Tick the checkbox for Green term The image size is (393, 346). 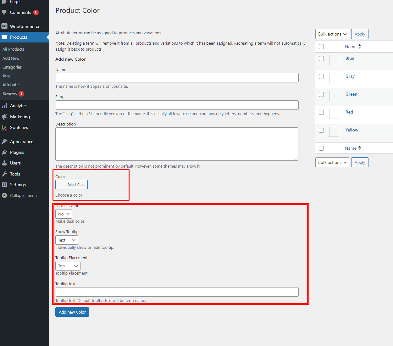tap(321, 94)
